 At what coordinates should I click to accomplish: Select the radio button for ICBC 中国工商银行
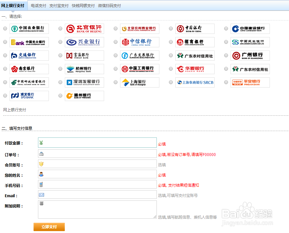(116, 69)
